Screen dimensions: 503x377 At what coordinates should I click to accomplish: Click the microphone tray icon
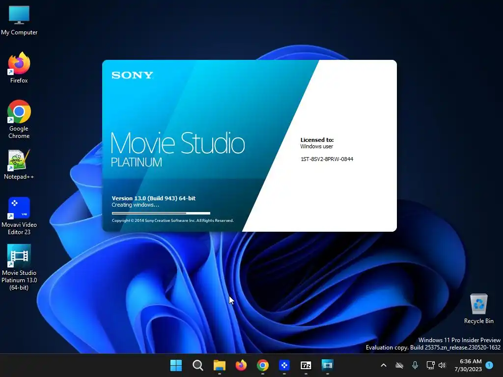(x=415, y=365)
